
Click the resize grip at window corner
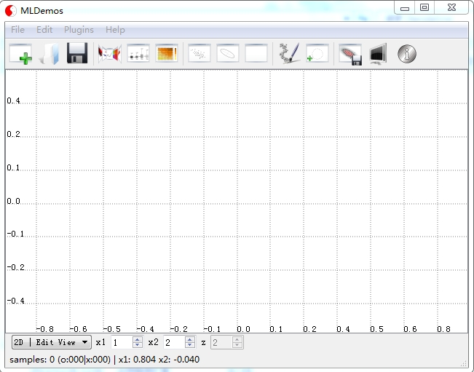tap(463, 363)
